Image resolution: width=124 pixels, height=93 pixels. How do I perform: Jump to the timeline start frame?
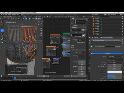coord(40,76)
